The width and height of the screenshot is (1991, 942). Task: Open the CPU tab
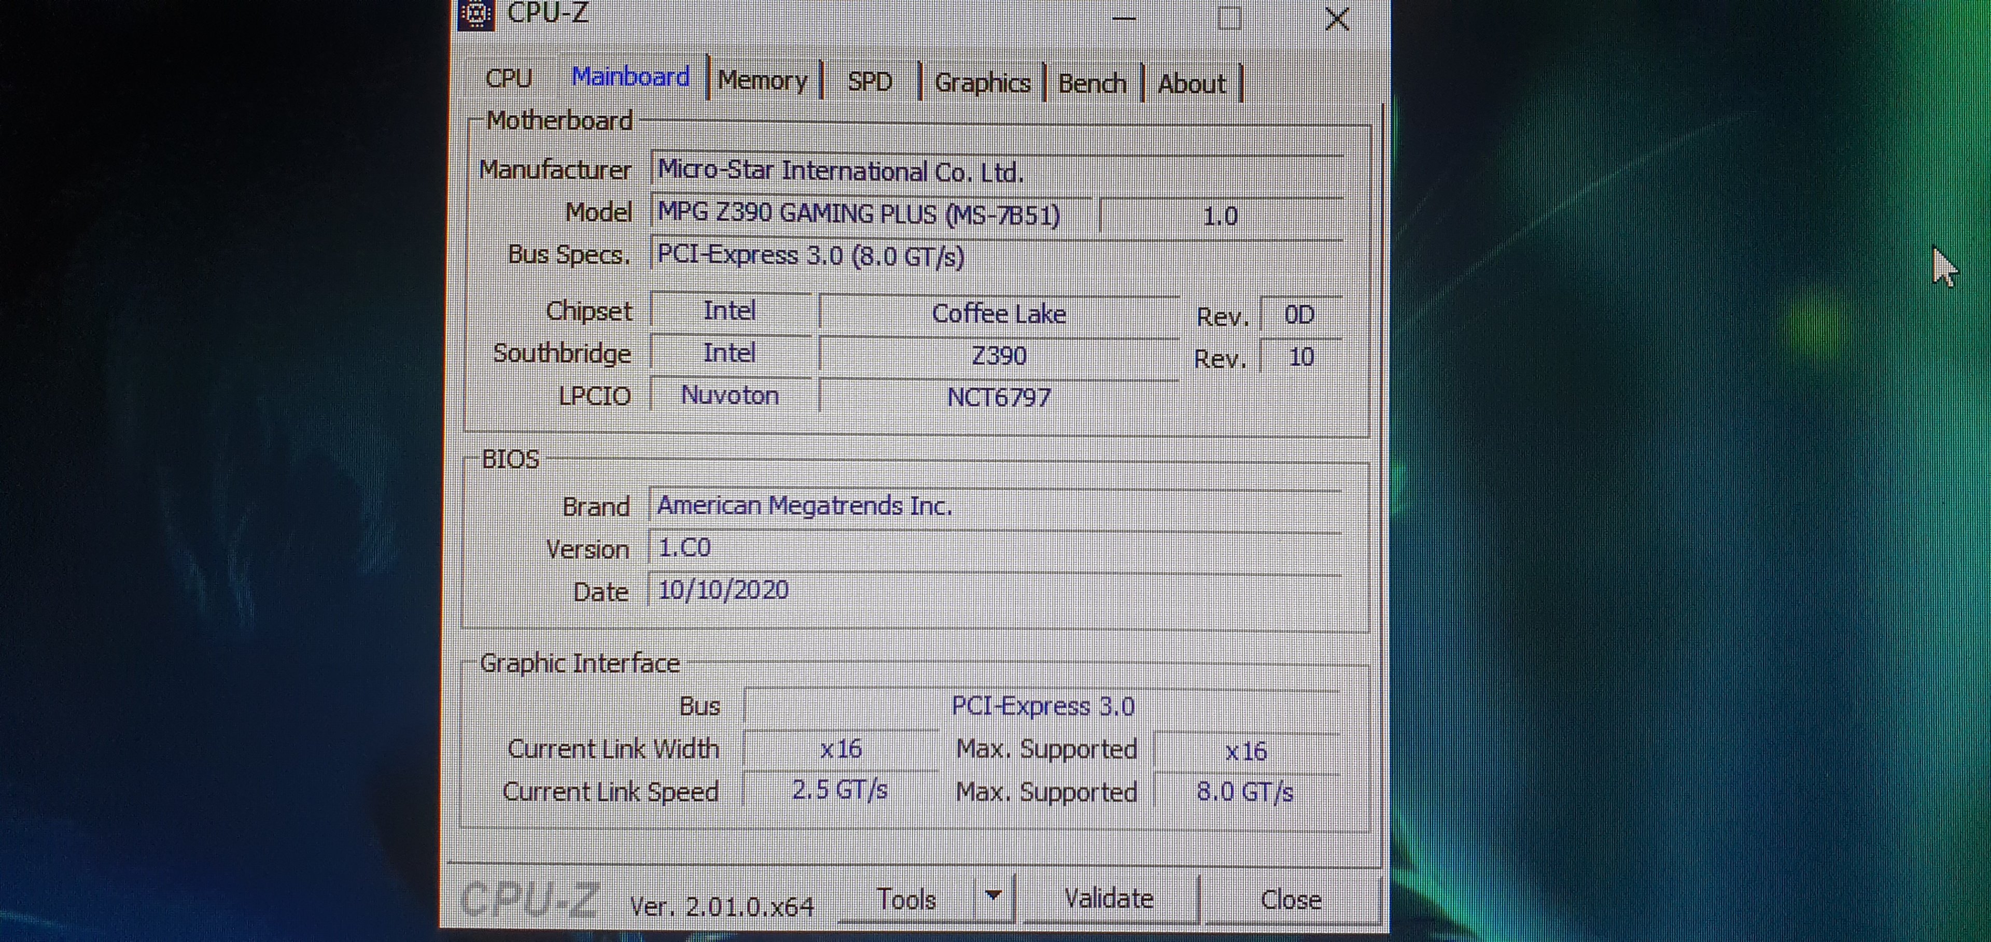point(509,79)
